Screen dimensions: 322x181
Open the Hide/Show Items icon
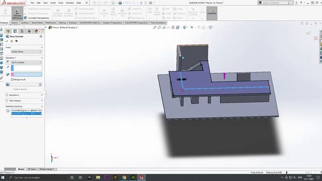[192, 27]
